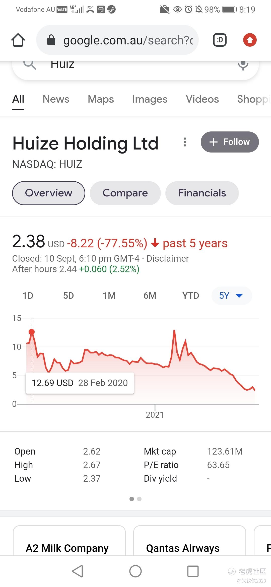Open the Financials section
The height and width of the screenshot is (587, 271).
(202, 193)
